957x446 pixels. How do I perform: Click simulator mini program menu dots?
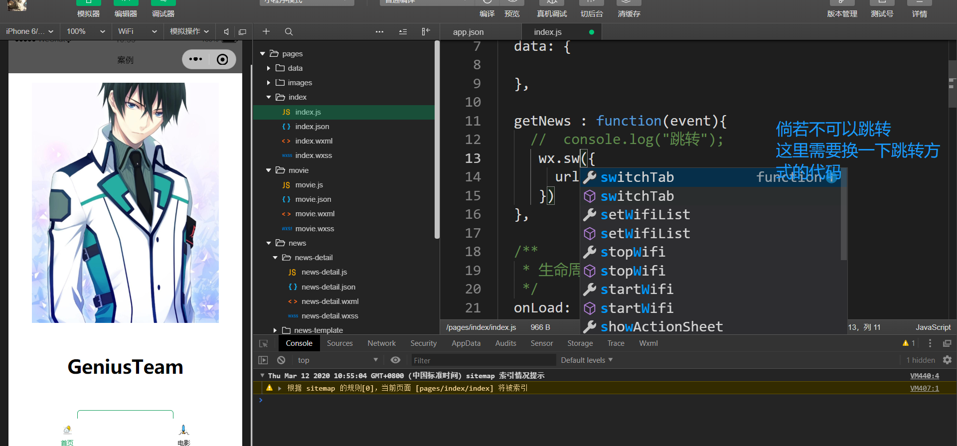(x=195, y=59)
